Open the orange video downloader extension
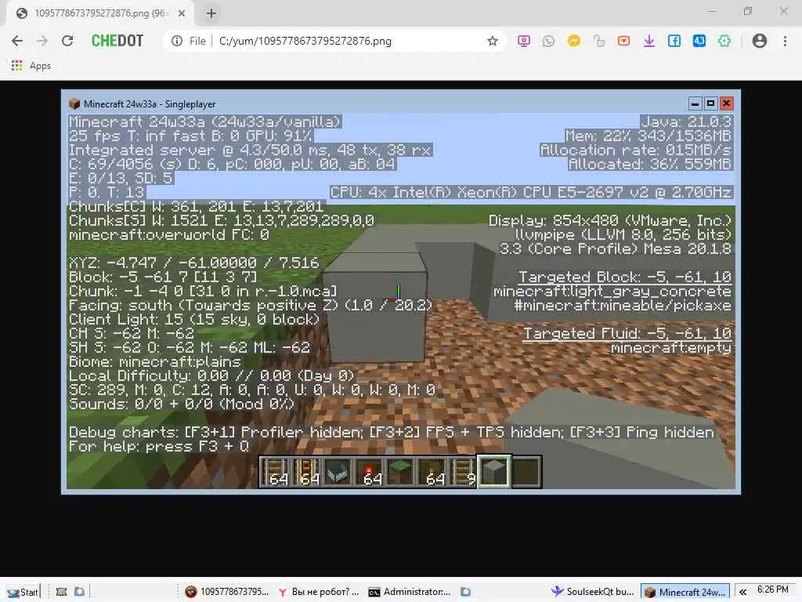Image resolution: width=802 pixels, height=602 pixels. point(623,41)
